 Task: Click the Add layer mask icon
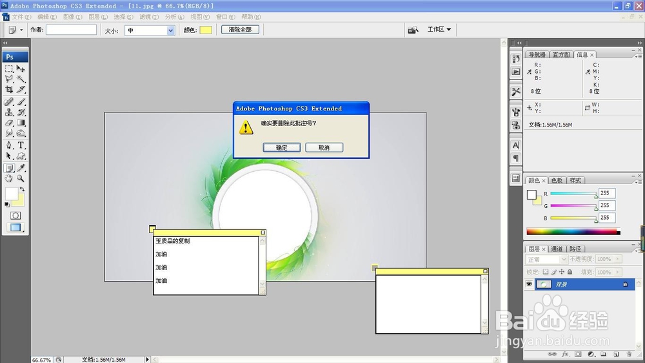[x=578, y=354]
